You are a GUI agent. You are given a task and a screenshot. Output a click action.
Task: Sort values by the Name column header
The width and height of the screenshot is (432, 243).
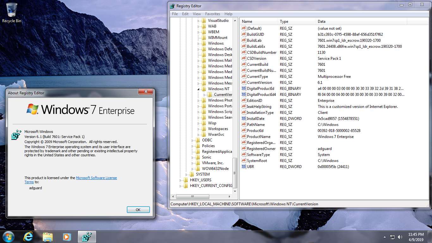[259, 22]
